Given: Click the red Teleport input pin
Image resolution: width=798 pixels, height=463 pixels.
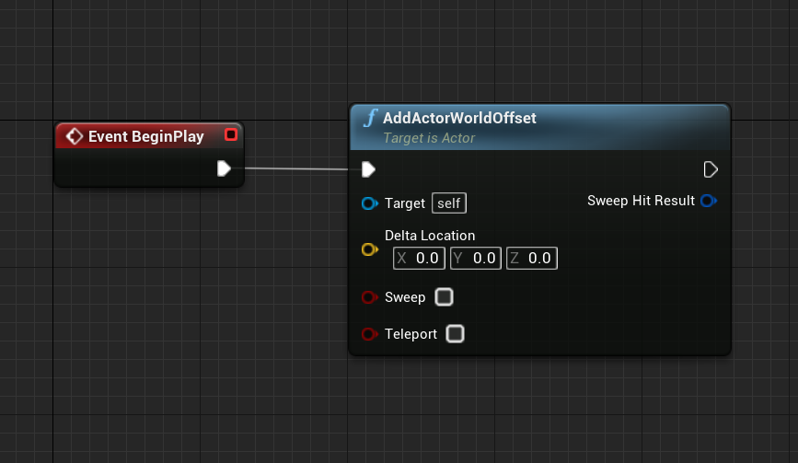Looking at the screenshot, I should point(369,334).
